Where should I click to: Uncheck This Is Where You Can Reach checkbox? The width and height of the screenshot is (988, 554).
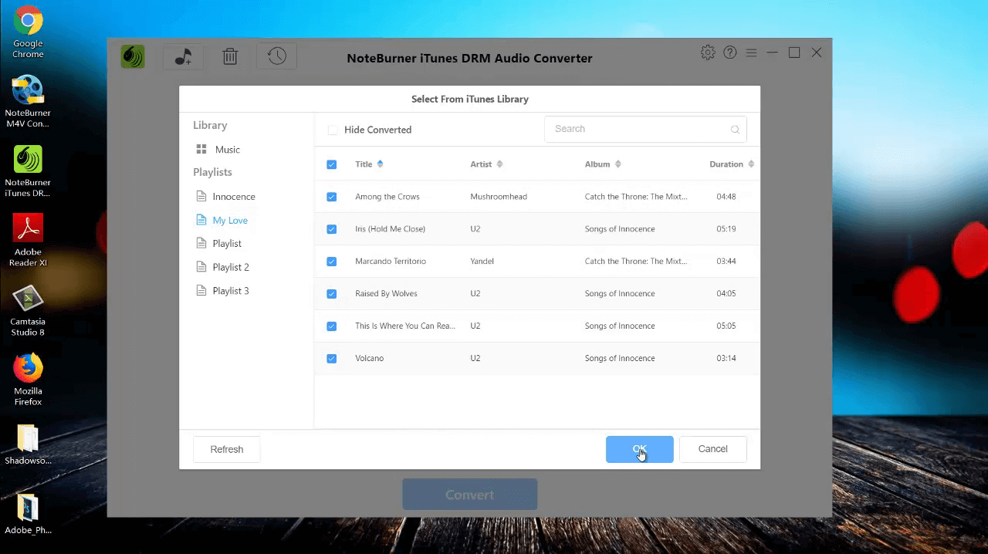(x=332, y=326)
